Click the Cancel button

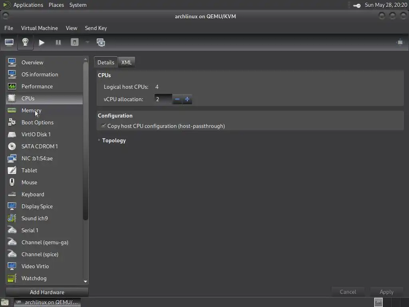pos(348,292)
